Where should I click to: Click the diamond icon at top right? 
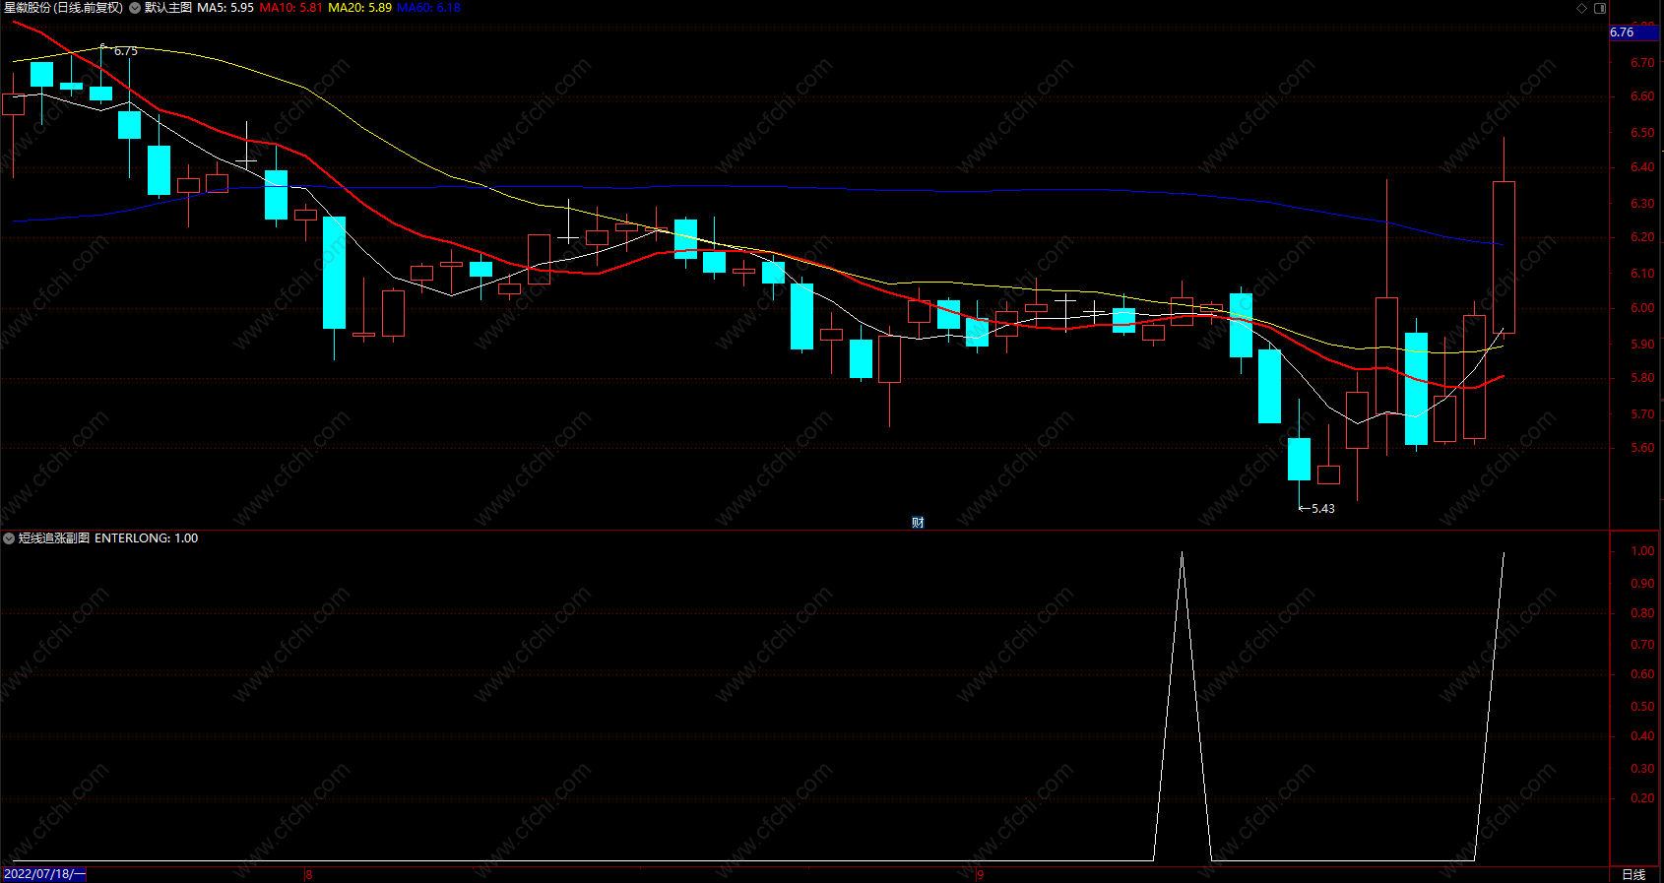point(1582,8)
